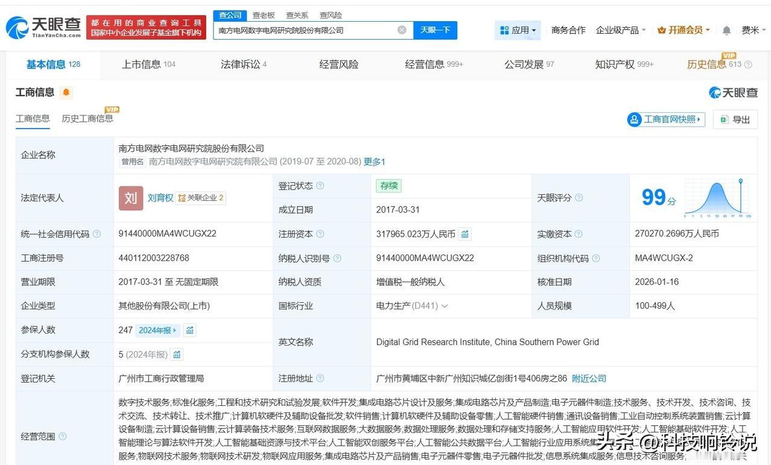Click the 存续 status badge
The image size is (771, 465).
click(389, 186)
